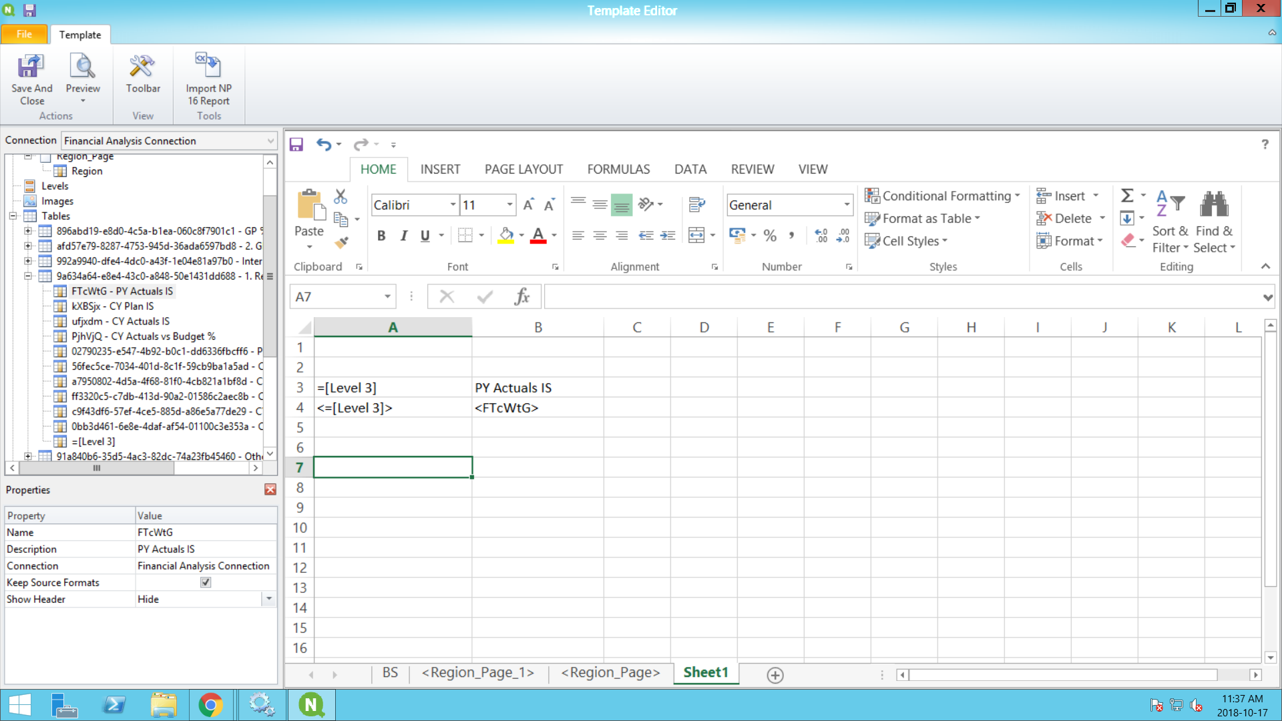The width and height of the screenshot is (1282, 721).
Task: Click the decrease decimal icon
Action: point(843,235)
